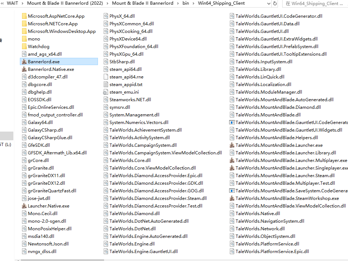The width and height of the screenshot is (348, 261).
Task: Click the SaveSystem.CodeGenerator executable icon
Action: click(232, 191)
